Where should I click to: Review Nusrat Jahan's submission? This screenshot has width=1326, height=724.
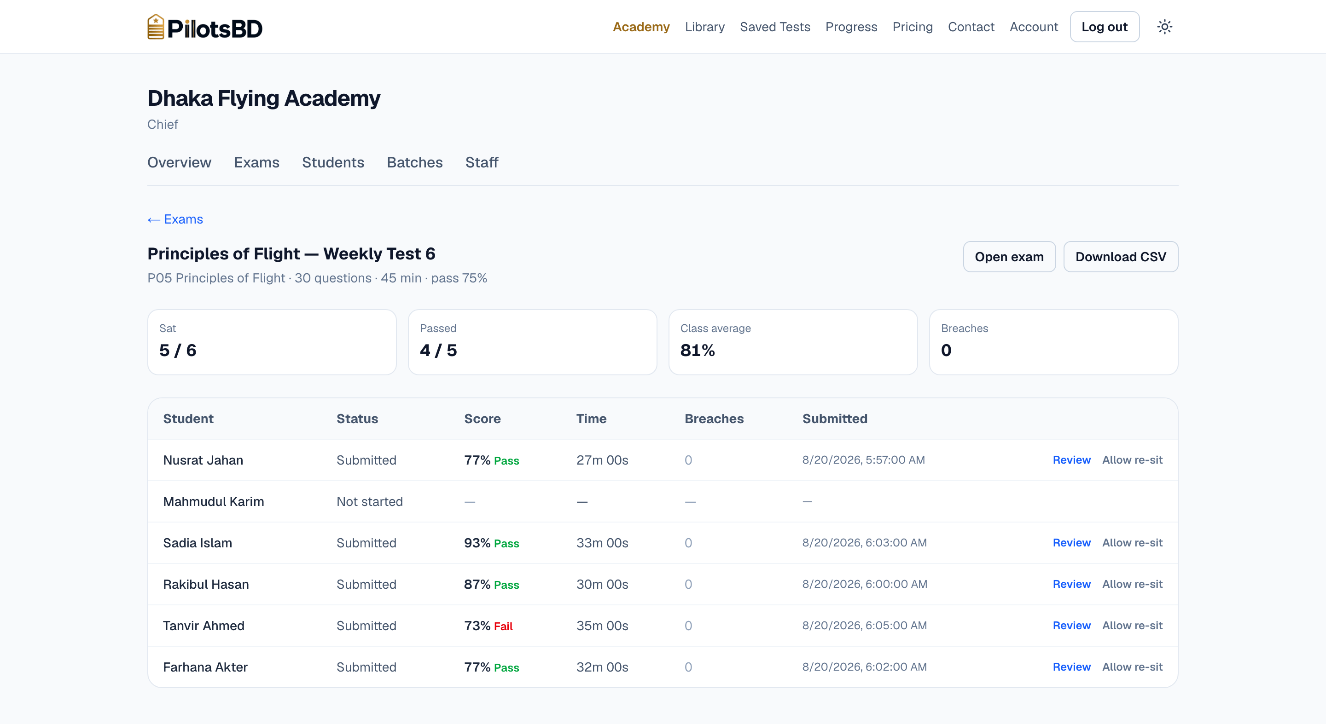pyautogui.click(x=1071, y=460)
